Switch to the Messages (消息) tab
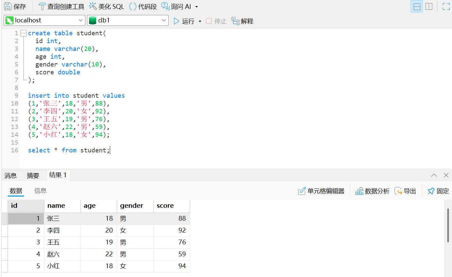Viewport: 452px width, 277px height. tap(11, 176)
